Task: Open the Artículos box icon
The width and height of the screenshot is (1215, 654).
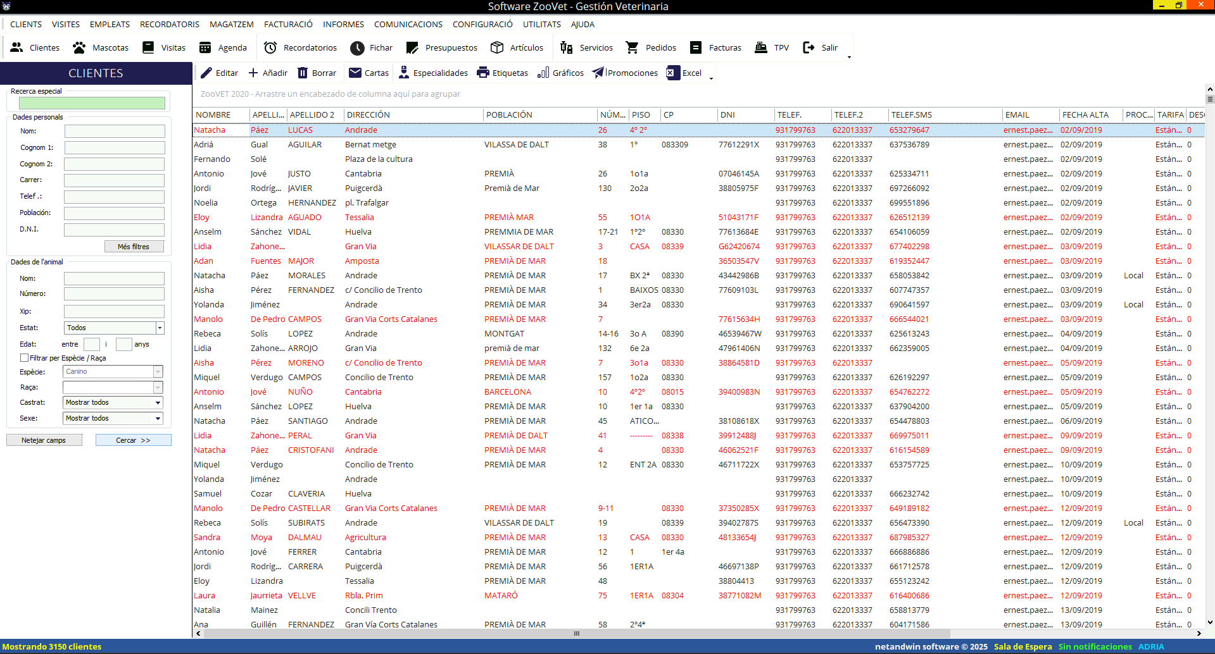Action: point(497,47)
